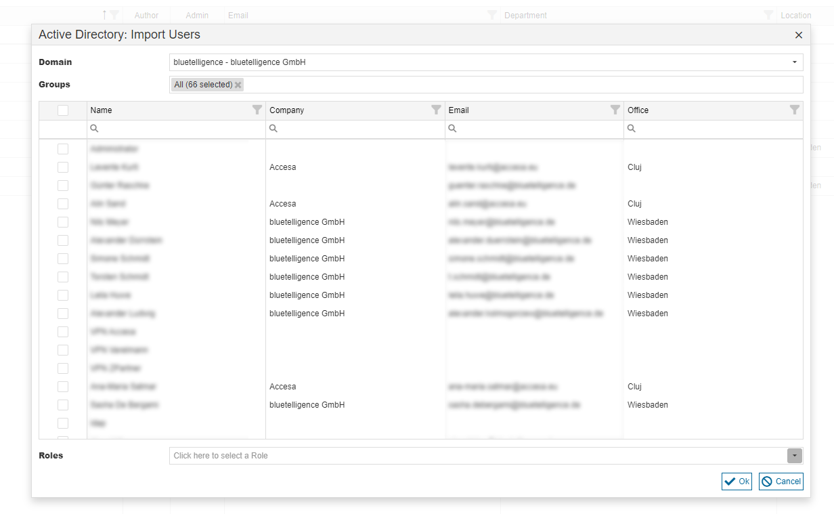Open the Email column filter icon
The image size is (834, 514).
tap(615, 110)
